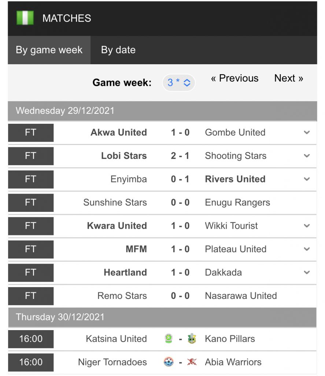
Task: Click Abia Warriors club crest
Action: tap(192, 362)
